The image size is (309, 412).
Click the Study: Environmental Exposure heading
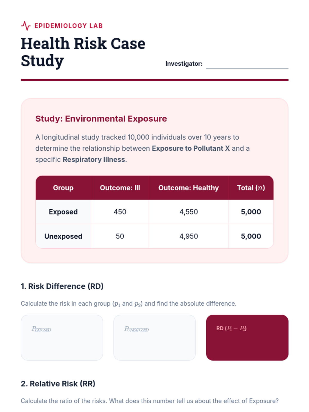(101, 119)
